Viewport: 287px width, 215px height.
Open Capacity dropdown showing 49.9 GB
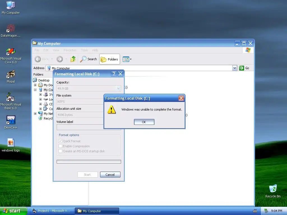[x=89, y=88]
